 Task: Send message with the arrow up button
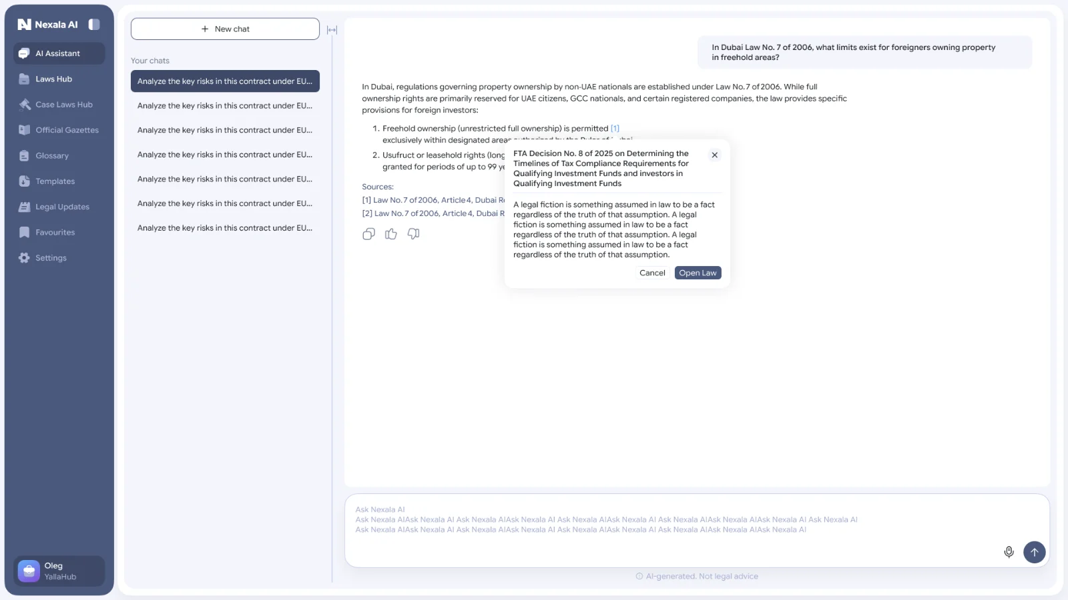[x=1034, y=552]
